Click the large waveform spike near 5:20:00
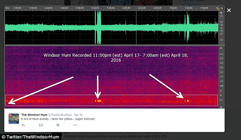 point(98,28)
